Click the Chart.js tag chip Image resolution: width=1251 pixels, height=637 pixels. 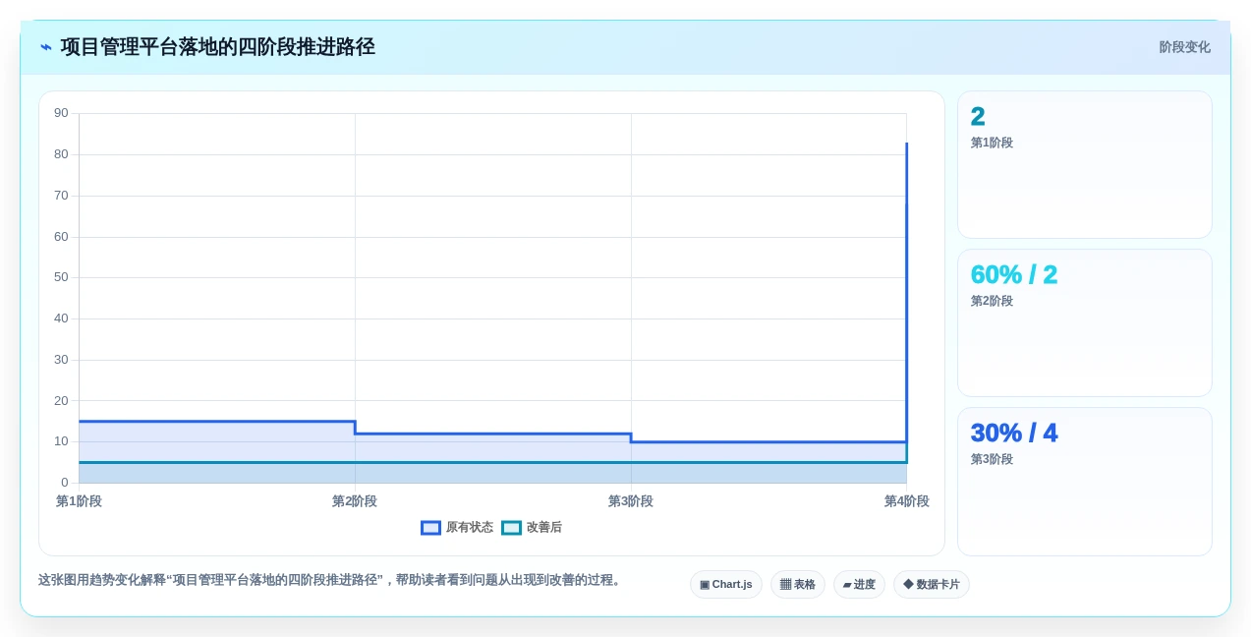coord(726,584)
